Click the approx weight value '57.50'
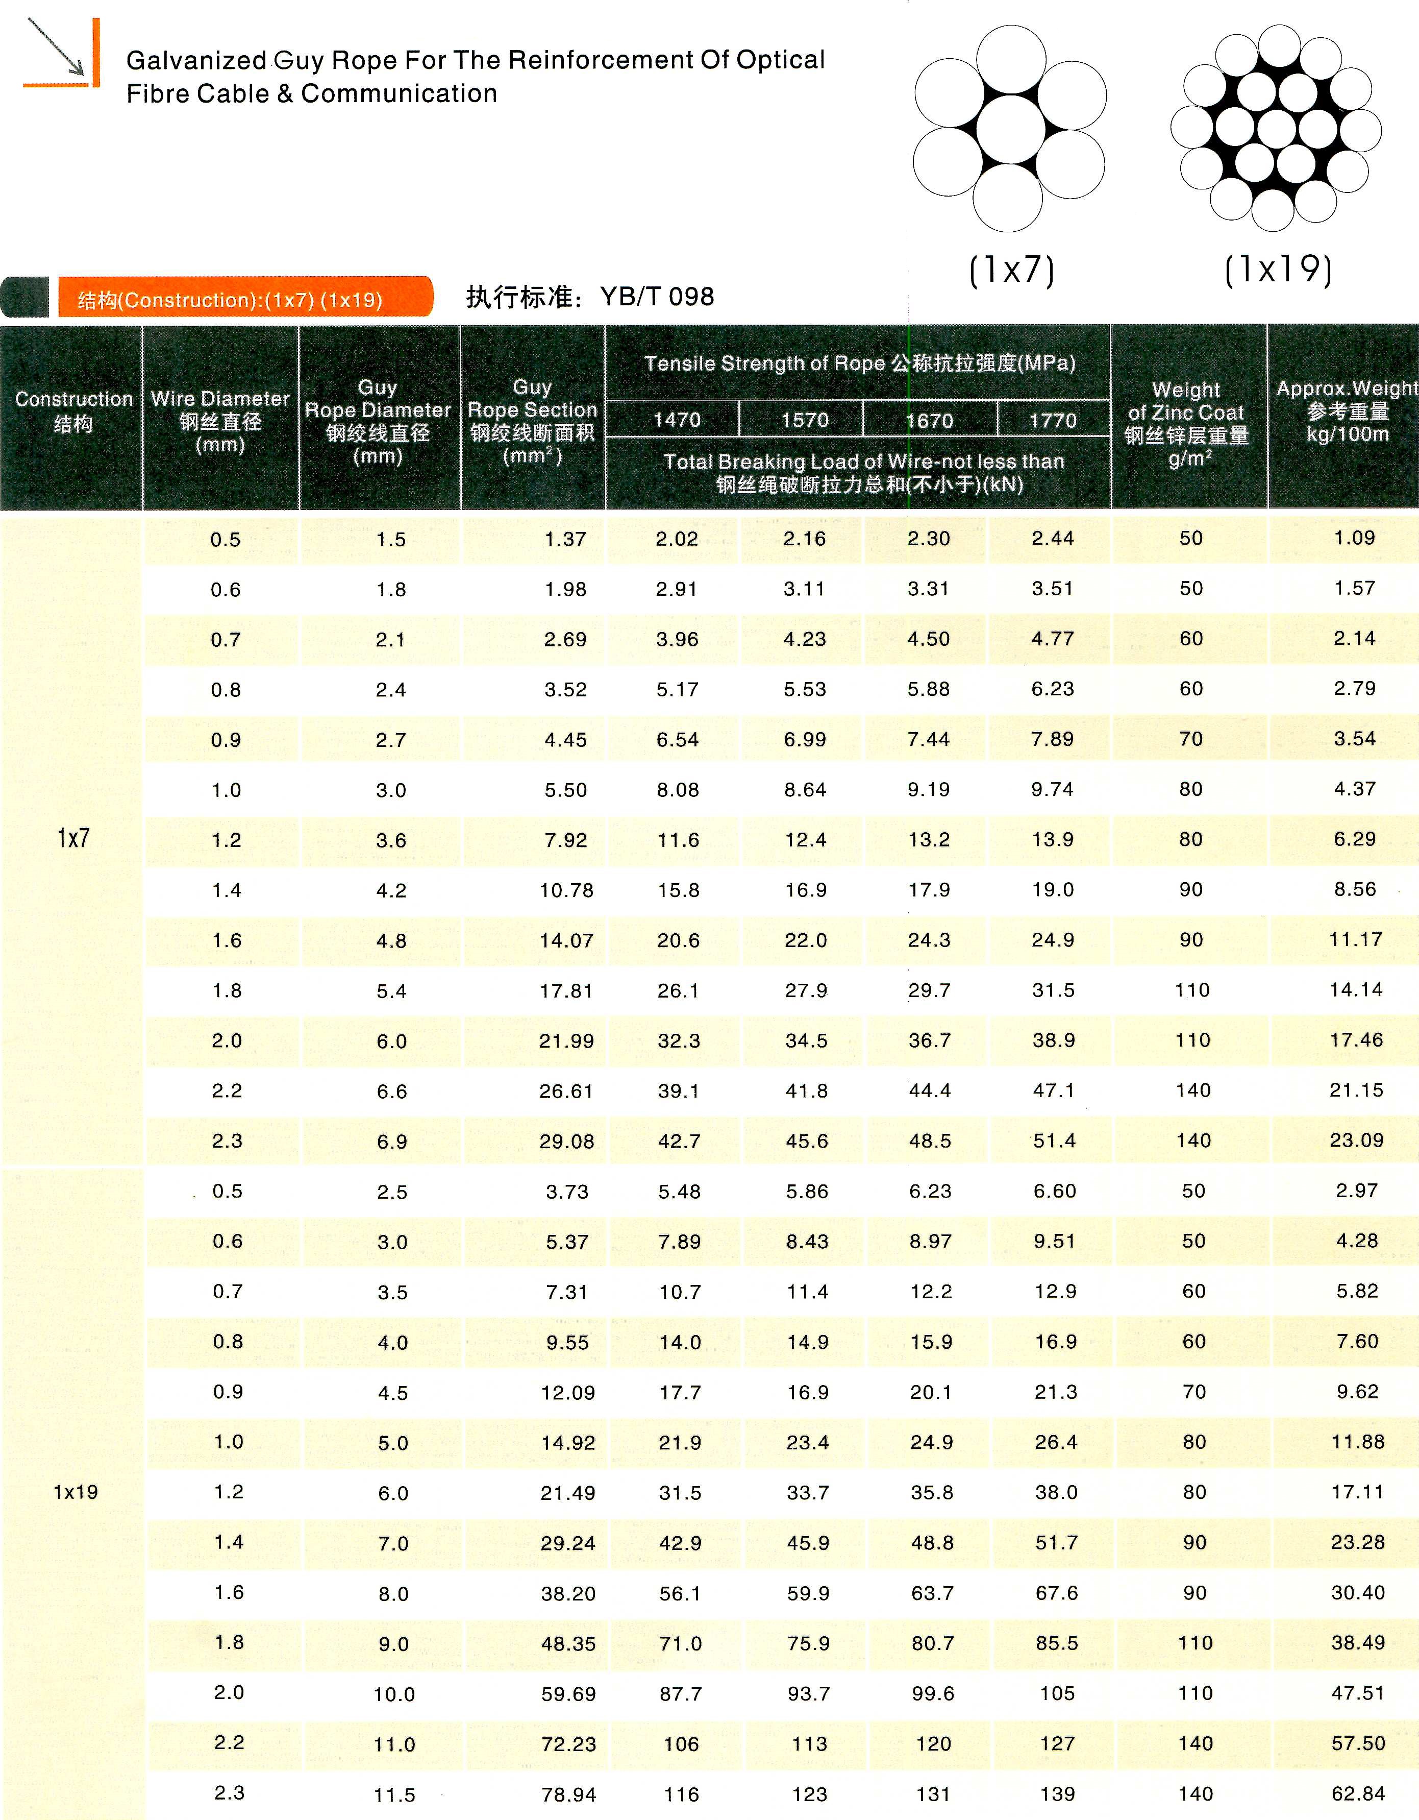Screen dimensions: 1419x1820 pos(1358,1743)
